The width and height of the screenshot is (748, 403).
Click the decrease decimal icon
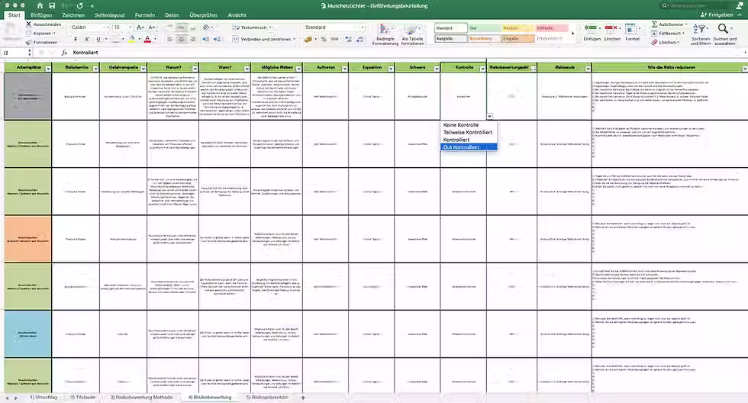tap(359, 39)
